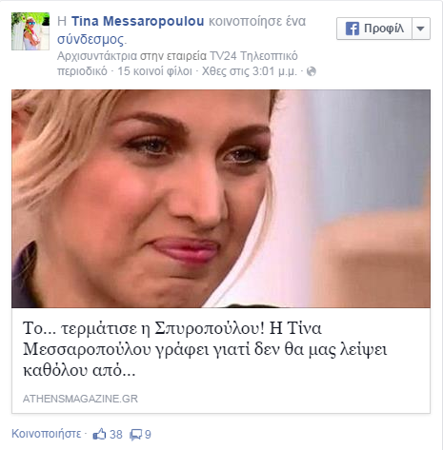
Task: Expand the dropdown arrow beside Προφίλ
Action: click(x=421, y=29)
